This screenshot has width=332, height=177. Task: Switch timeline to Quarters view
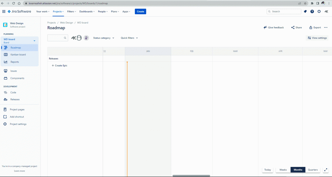coord(313,170)
